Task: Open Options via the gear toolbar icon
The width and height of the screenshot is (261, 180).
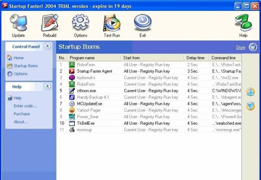Action: point(80,22)
